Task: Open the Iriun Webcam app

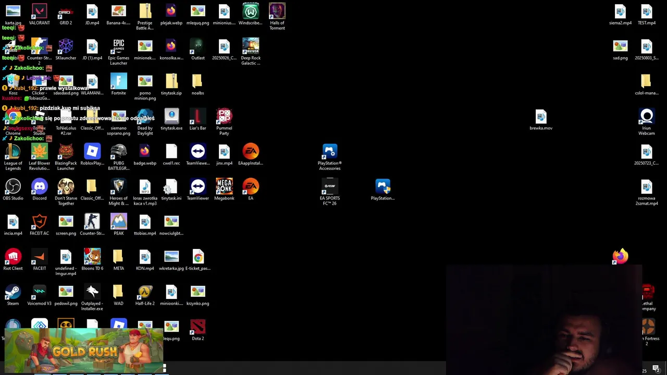Action: [647, 122]
